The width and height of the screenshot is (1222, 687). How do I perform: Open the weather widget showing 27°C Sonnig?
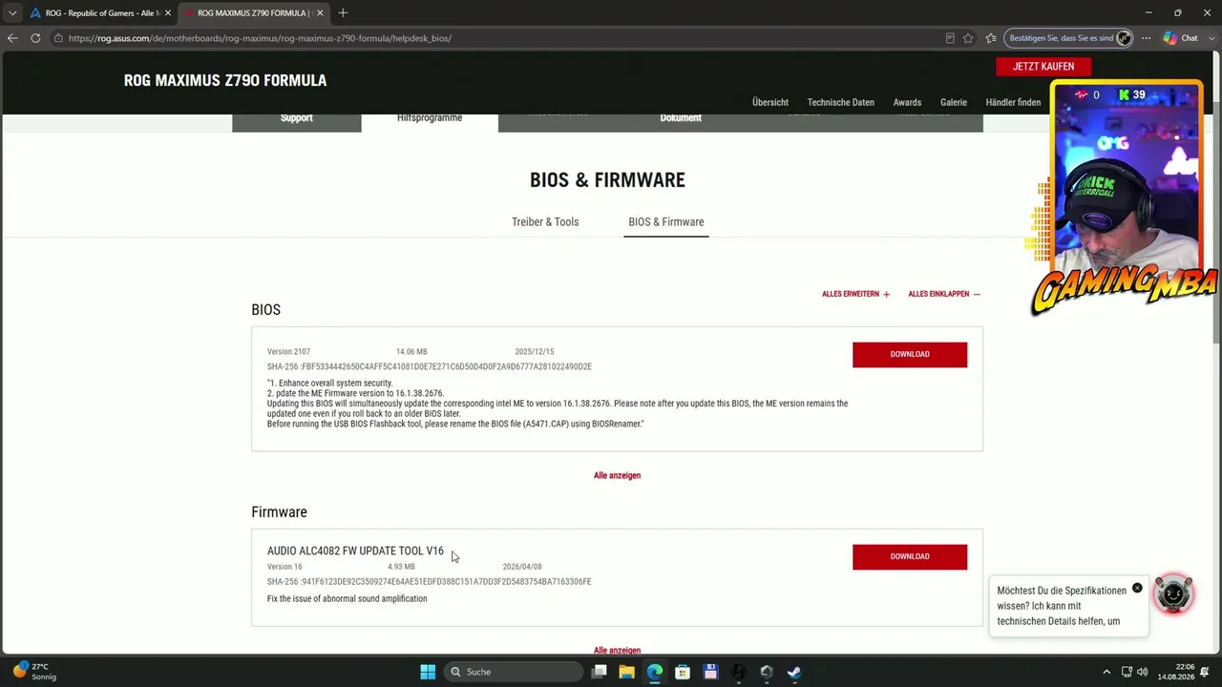click(x=33, y=672)
